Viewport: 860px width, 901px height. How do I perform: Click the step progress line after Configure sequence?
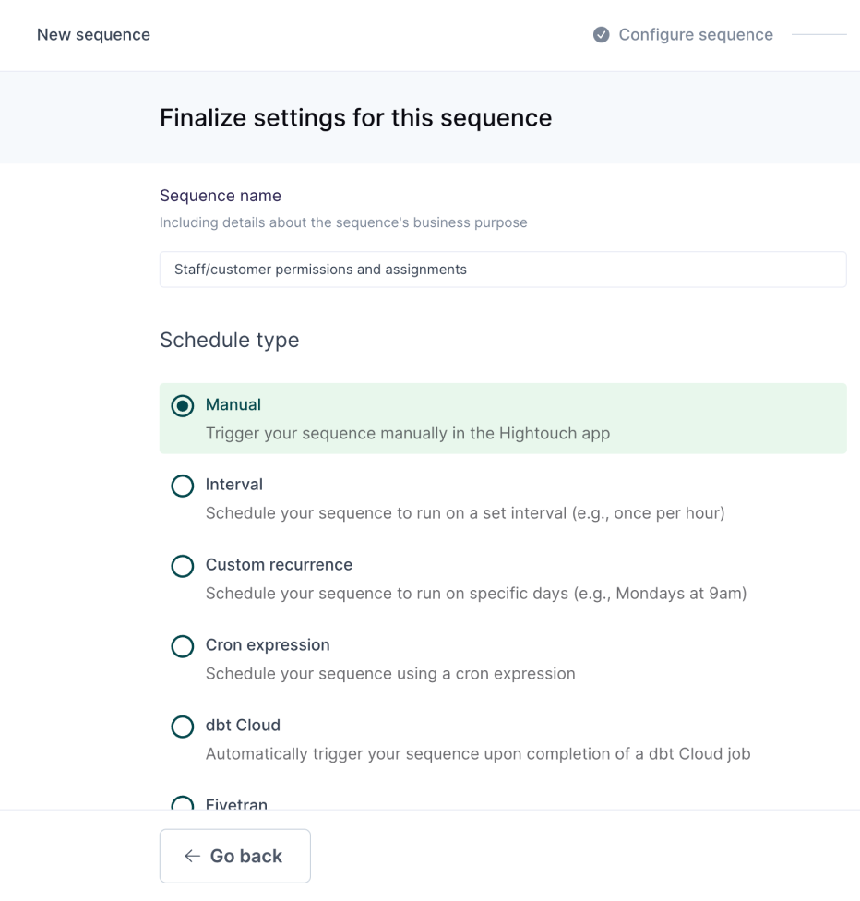point(818,35)
